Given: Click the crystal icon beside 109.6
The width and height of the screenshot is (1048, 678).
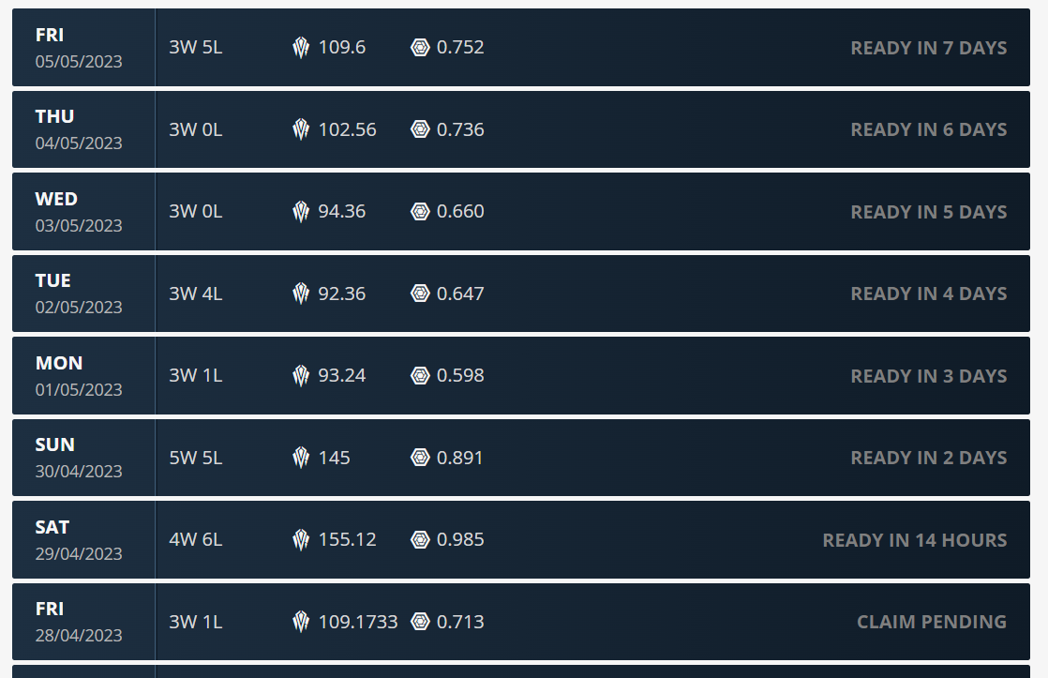Looking at the screenshot, I should (301, 48).
